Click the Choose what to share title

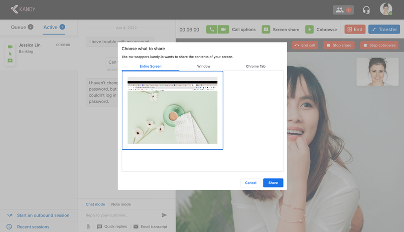143,49
